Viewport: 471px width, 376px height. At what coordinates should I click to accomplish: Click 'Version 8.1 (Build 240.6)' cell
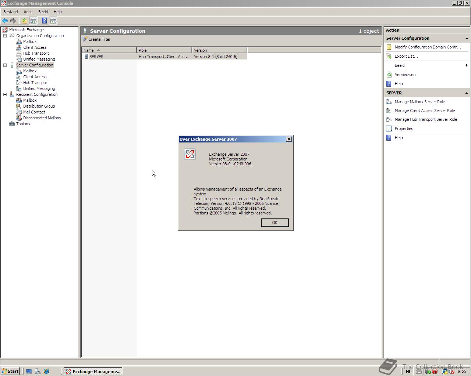pos(216,57)
